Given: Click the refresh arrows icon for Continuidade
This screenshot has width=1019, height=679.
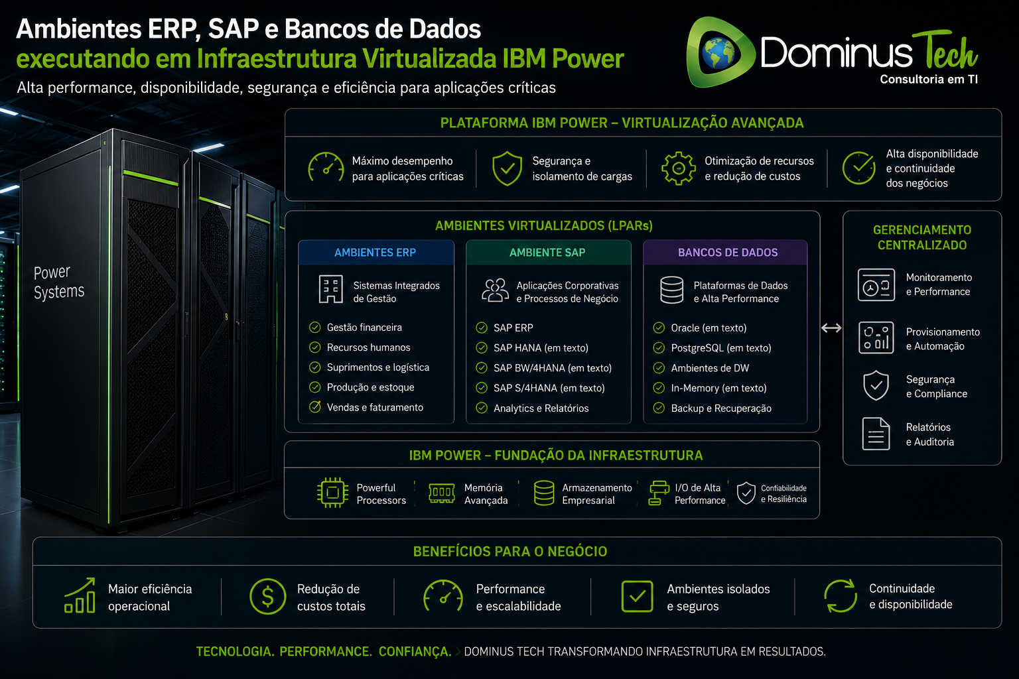Looking at the screenshot, I should click(x=841, y=595).
